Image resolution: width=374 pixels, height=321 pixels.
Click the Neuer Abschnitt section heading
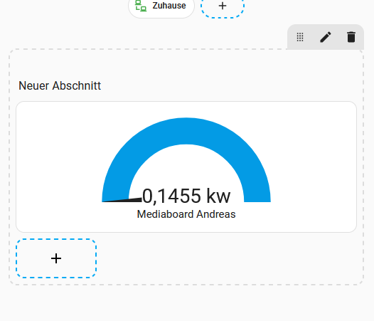[60, 85]
